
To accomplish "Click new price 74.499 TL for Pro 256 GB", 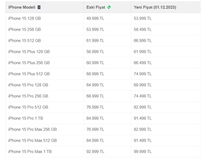I will 143,96.
